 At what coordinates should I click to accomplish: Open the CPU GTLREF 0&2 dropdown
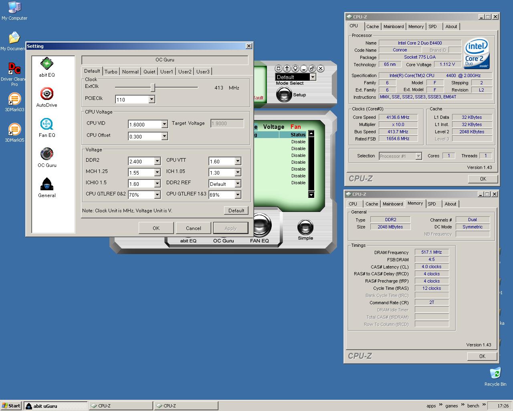157,195
